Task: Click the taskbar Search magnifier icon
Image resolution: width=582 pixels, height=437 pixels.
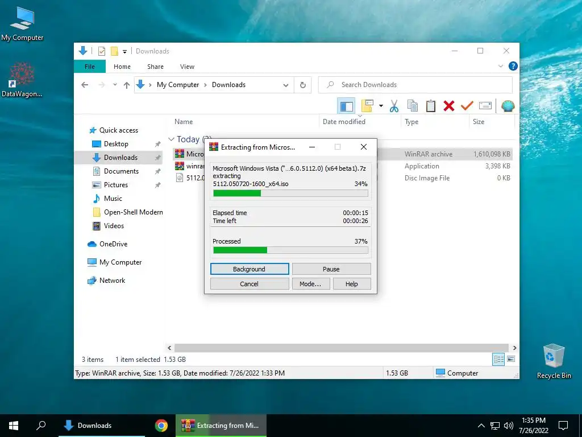Action: [41, 426]
